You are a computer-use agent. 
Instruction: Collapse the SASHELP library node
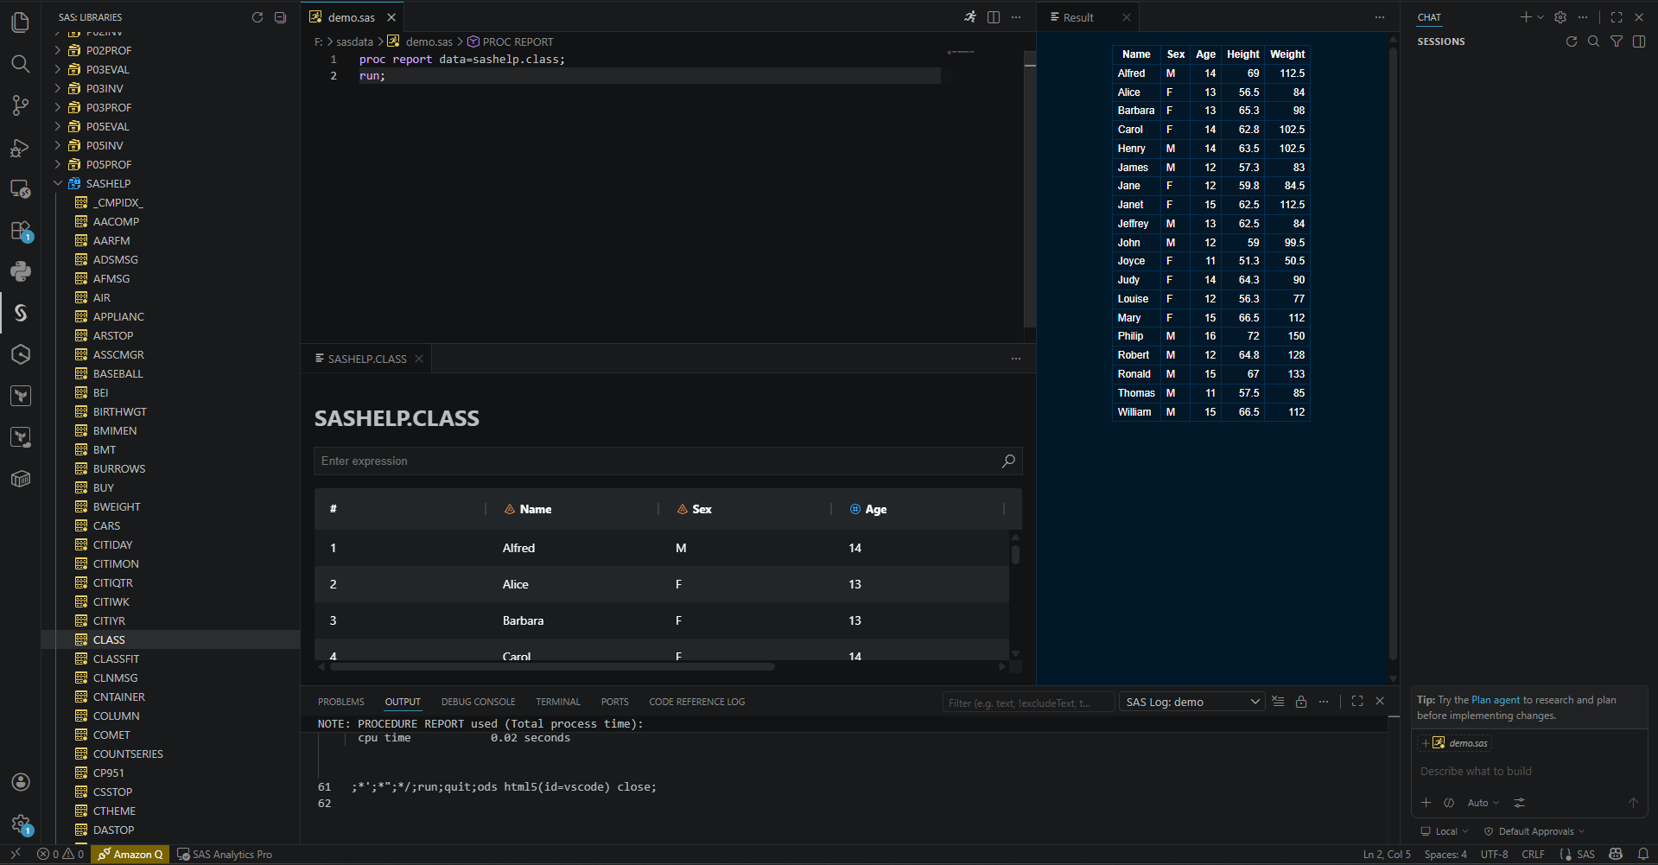point(58,183)
